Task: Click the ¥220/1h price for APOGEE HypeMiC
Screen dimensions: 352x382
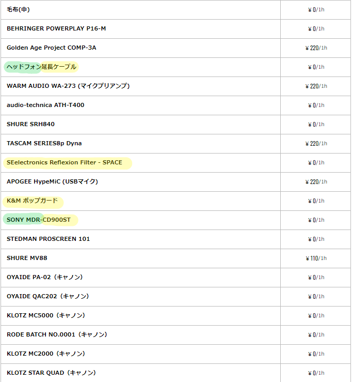Action: [x=316, y=182]
